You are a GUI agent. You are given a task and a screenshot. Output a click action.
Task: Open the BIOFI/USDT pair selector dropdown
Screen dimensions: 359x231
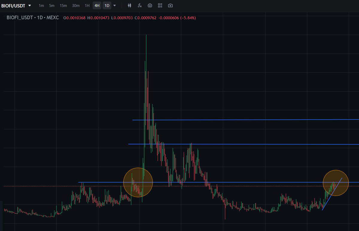point(16,5)
